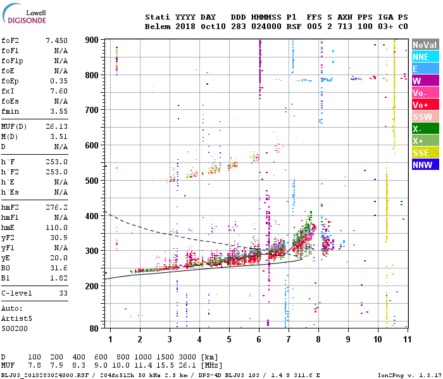
Task: Click the 900 km y-axis label
Action: coord(92,40)
